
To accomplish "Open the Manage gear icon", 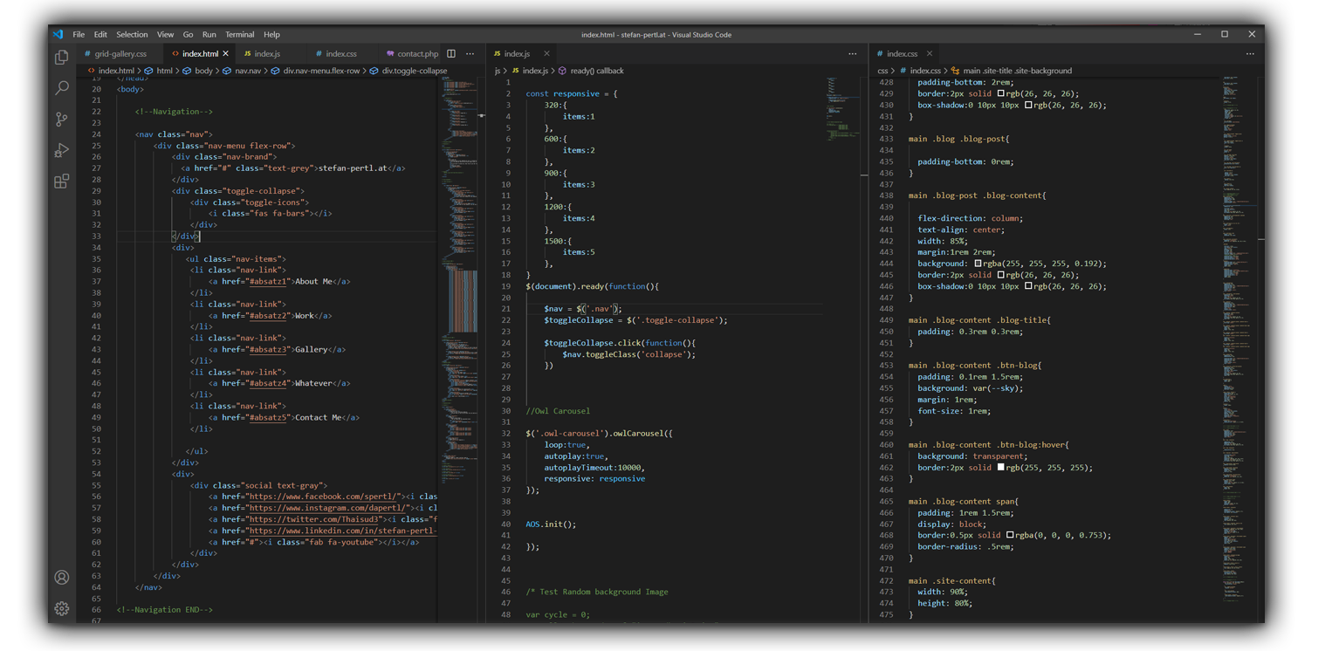I will point(61,608).
